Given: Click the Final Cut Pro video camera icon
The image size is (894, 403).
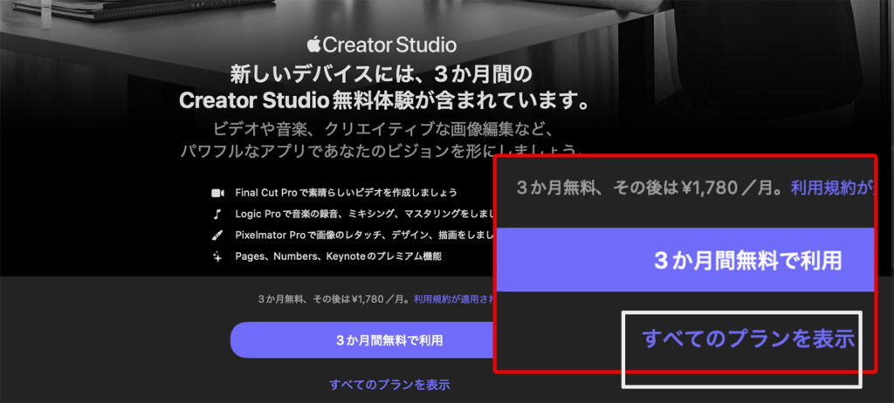Looking at the screenshot, I should 217,192.
